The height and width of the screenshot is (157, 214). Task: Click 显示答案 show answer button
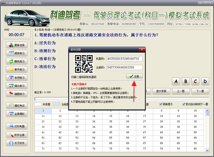point(162,91)
